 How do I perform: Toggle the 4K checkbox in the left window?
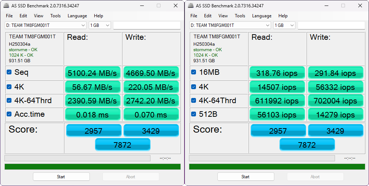(9, 87)
